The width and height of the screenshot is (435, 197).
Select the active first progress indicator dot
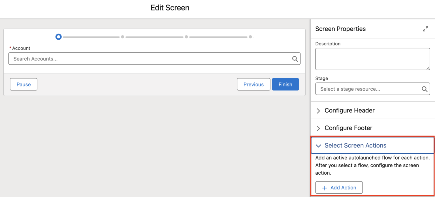(x=58, y=37)
